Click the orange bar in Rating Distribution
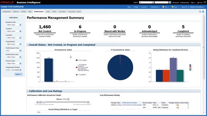Image resolution: width=207 pixels, height=116 pixels. 166,76
